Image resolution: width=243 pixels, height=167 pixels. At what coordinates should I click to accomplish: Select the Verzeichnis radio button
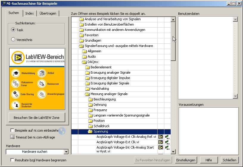pos(13,40)
